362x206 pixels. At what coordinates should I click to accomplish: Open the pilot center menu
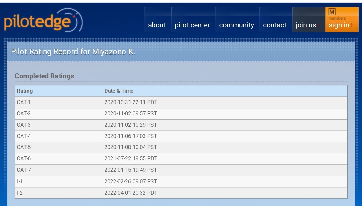(x=192, y=25)
